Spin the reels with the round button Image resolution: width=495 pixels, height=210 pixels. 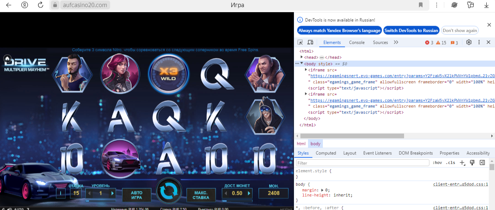[x=169, y=190]
